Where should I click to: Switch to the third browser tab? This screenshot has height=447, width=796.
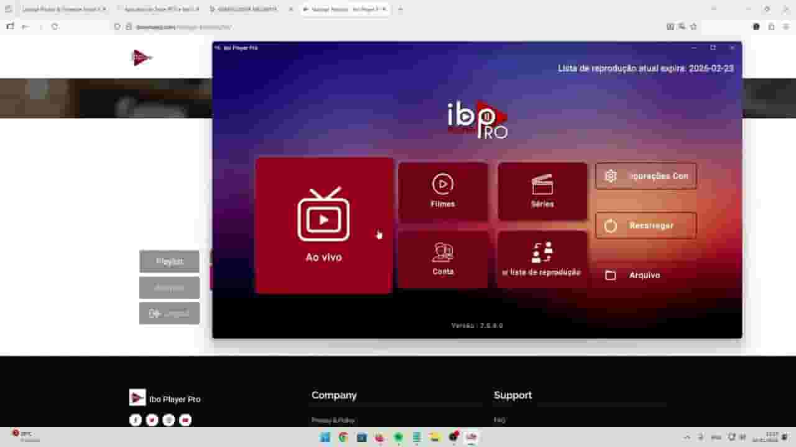[x=251, y=9]
